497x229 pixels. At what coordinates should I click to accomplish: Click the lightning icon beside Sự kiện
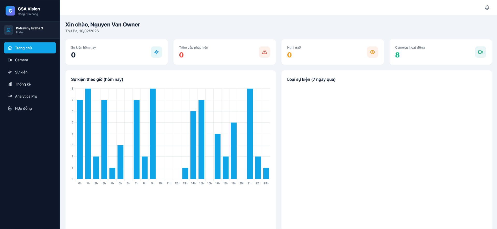10,72
